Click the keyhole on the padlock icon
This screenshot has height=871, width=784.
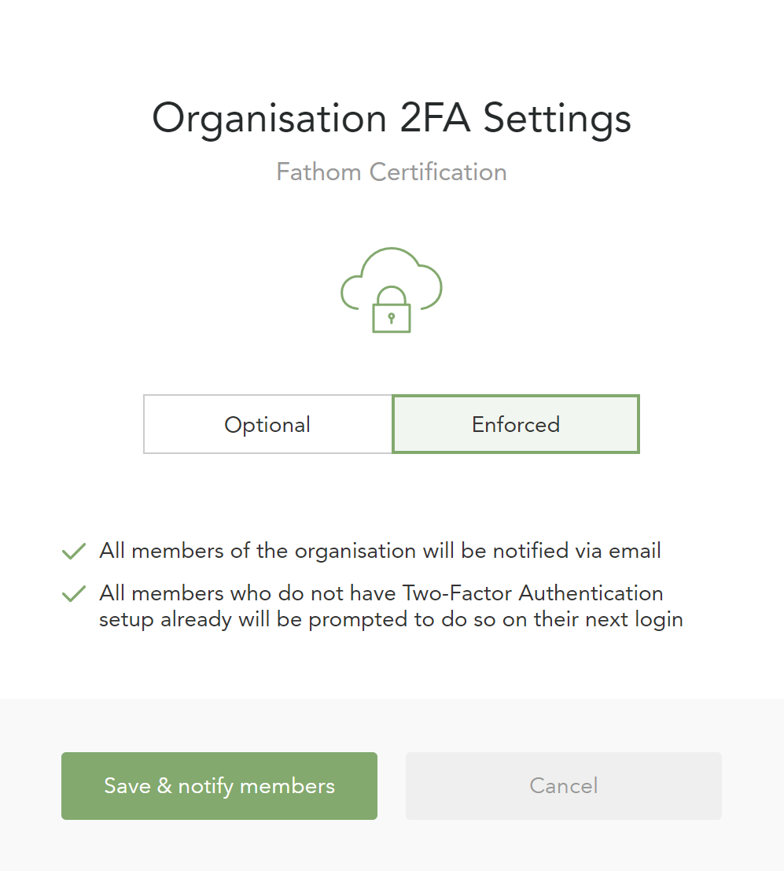tap(392, 319)
